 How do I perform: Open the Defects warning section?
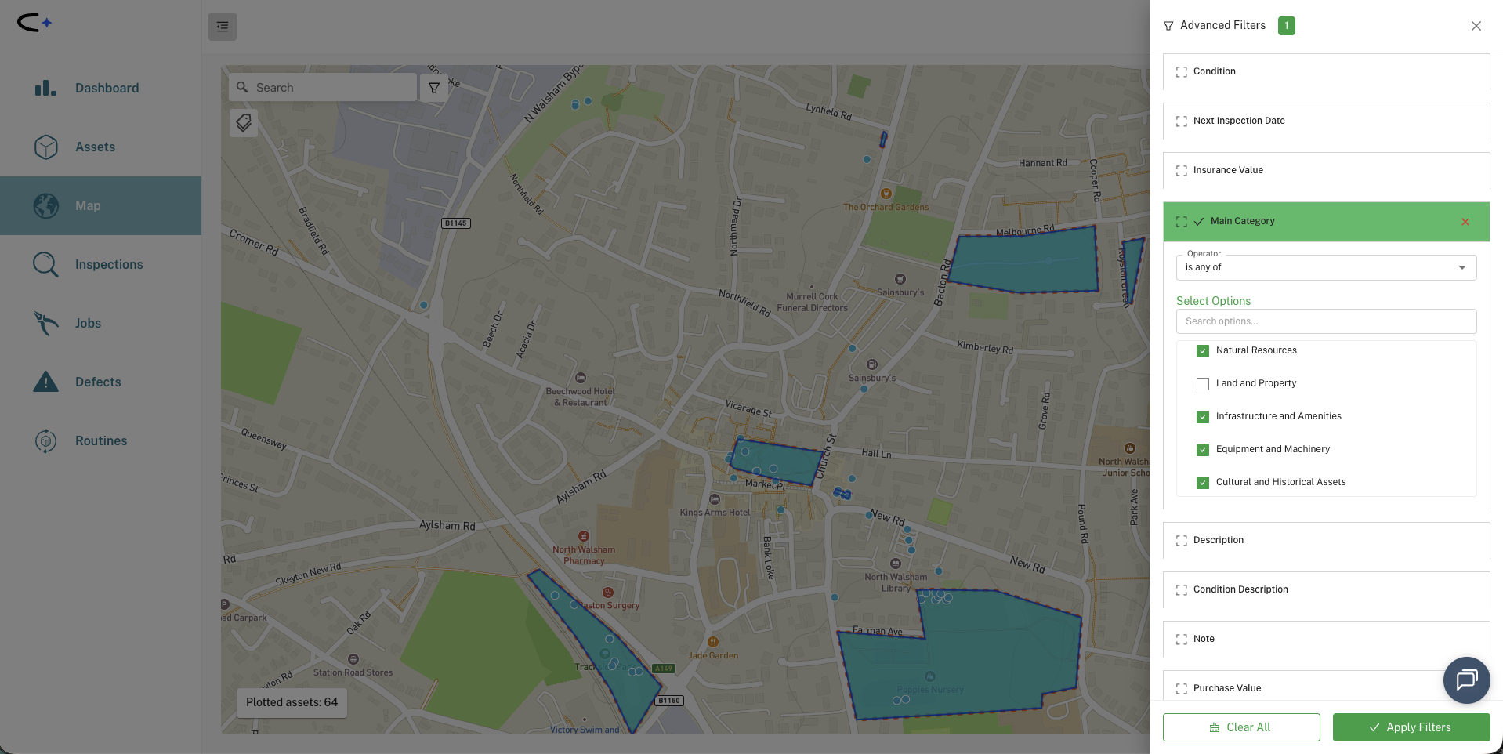tap(98, 382)
